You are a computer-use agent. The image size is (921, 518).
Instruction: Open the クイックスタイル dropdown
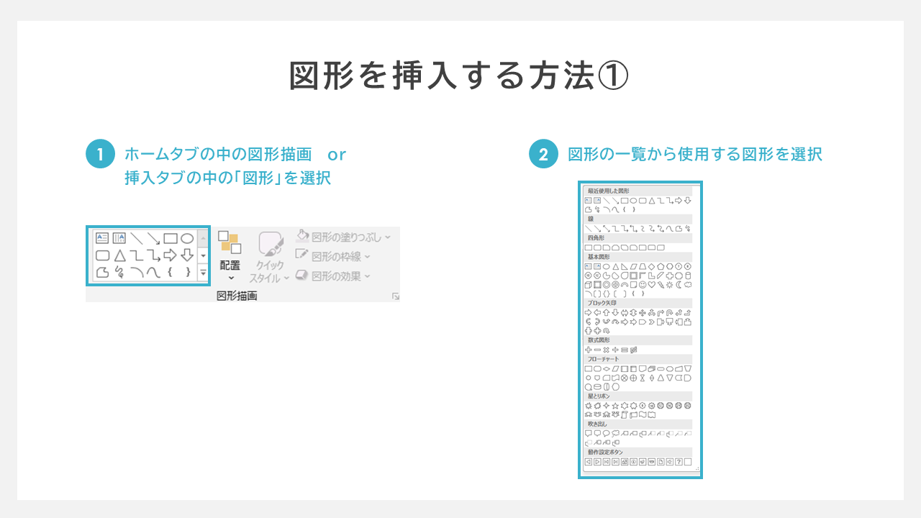point(269,257)
